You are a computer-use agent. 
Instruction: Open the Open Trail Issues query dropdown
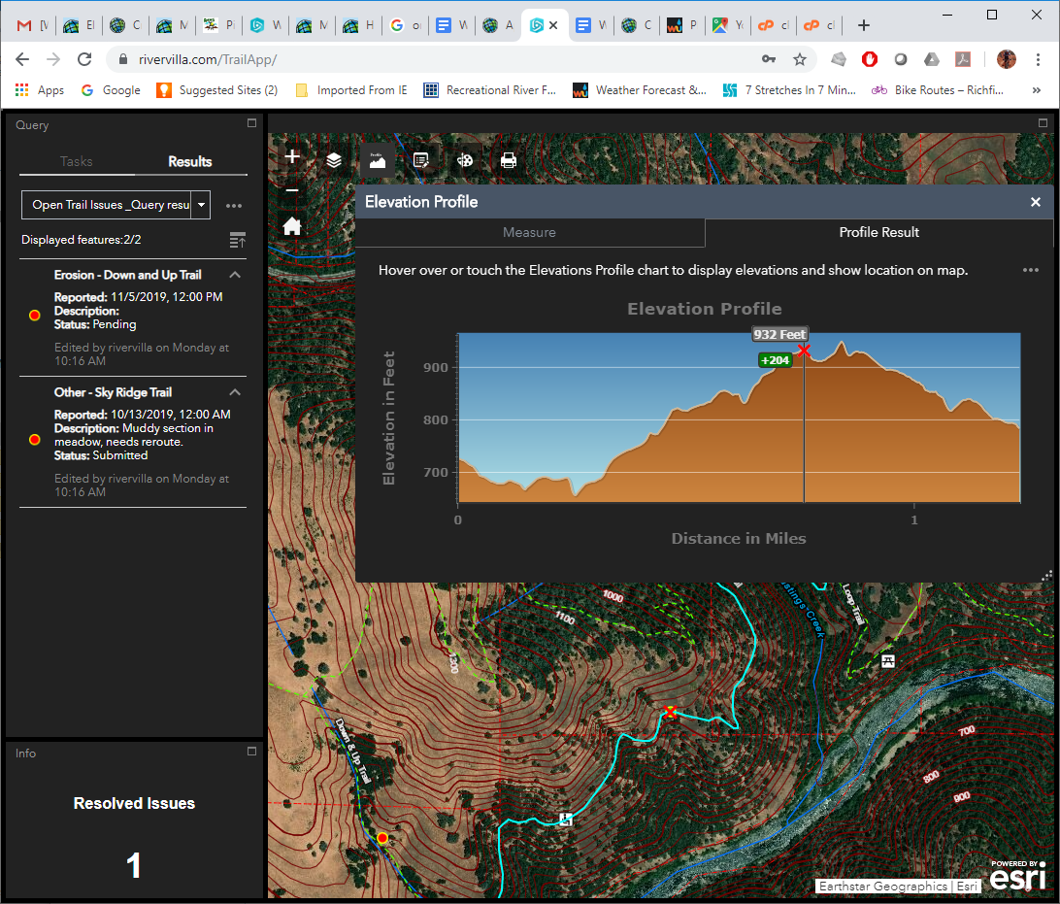(200, 205)
